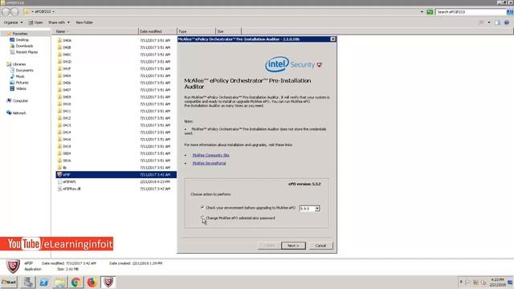The width and height of the screenshot is (514, 289).
Task: Select the 0804 folder icon
Action: coord(59,153)
